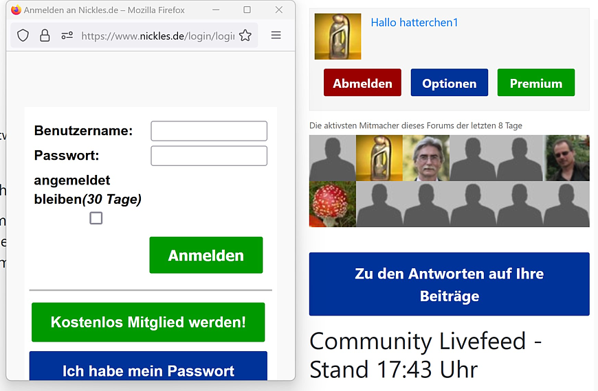Open site permissions icon in address bar
The height and width of the screenshot is (391, 598).
pos(67,36)
